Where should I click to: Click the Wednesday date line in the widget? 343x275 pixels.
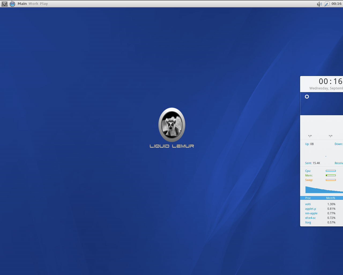[326, 88]
